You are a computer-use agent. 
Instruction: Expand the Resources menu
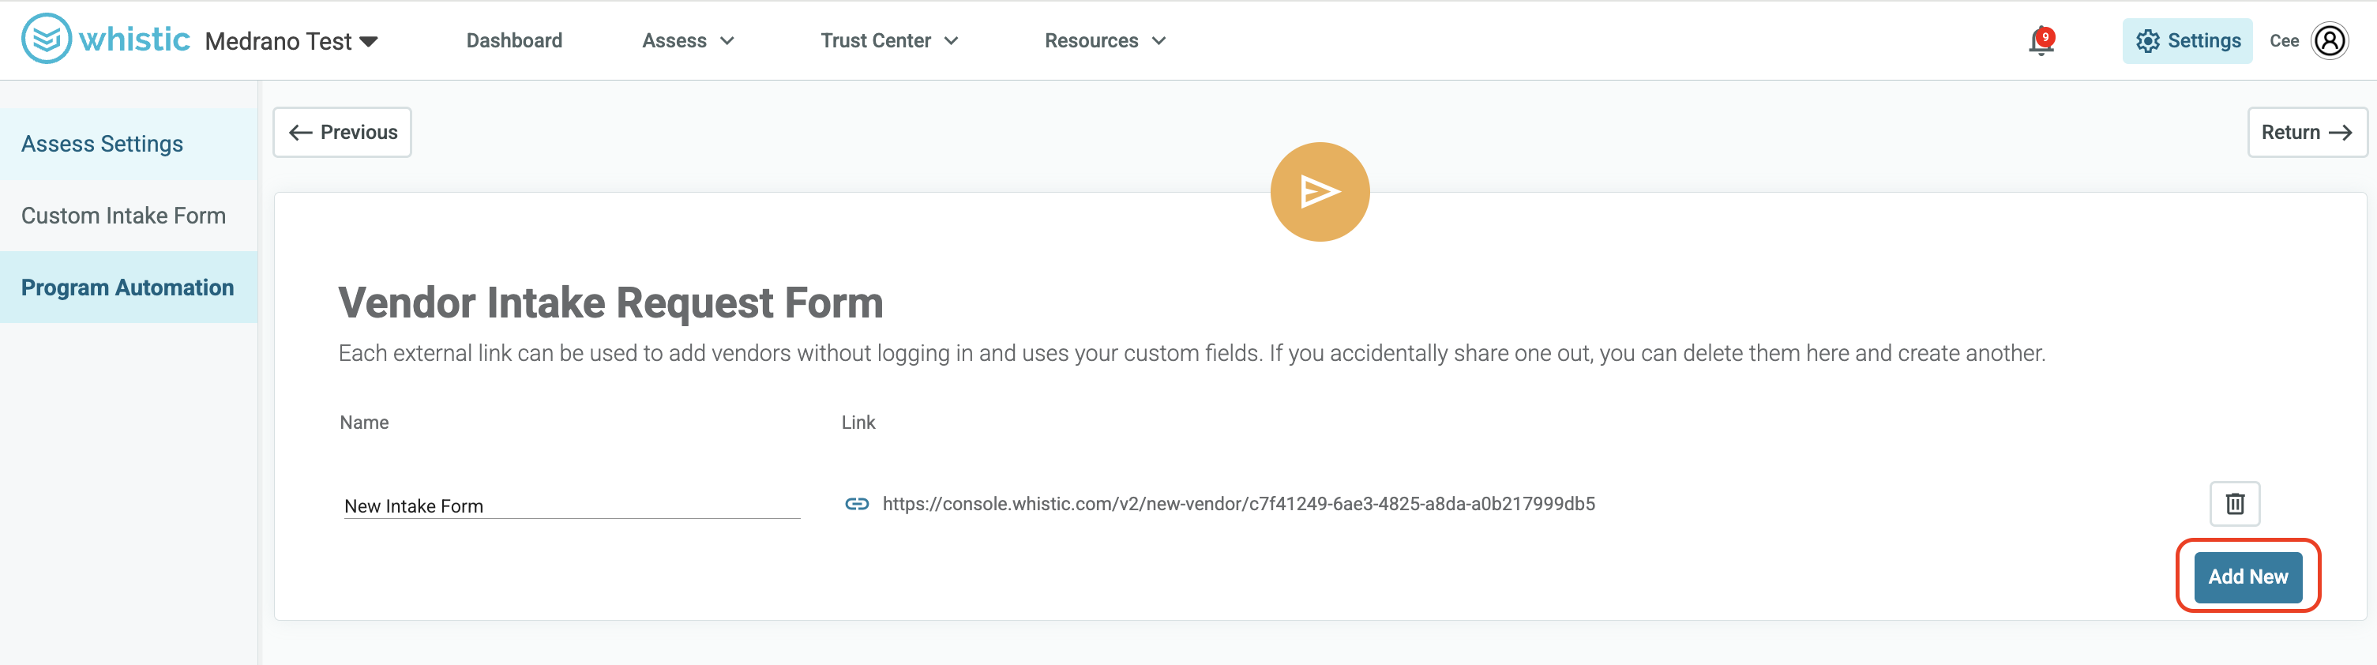coord(1106,40)
